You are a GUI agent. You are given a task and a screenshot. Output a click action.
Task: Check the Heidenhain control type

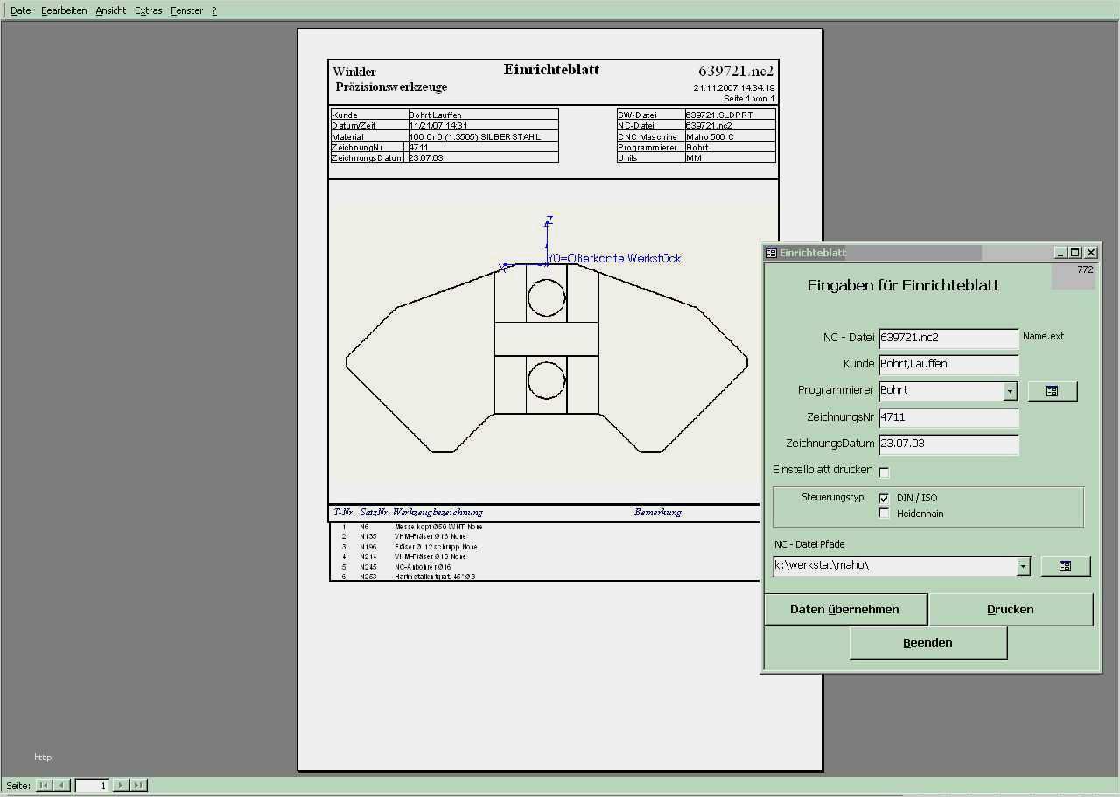(x=884, y=514)
